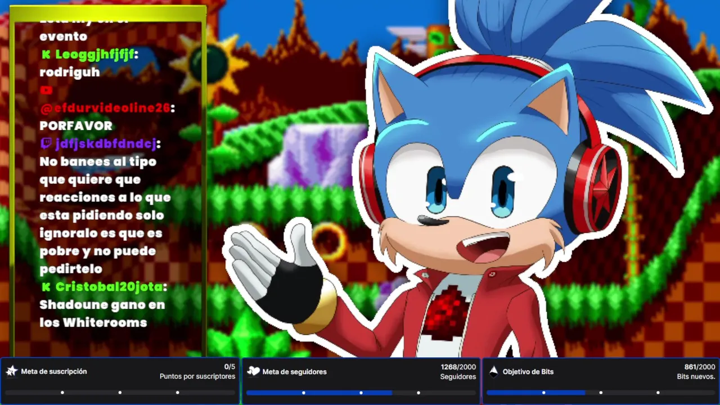Click the subscription goal progress bar
The height and width of the screenshot is (405, 720).
(x=120, y=393)
